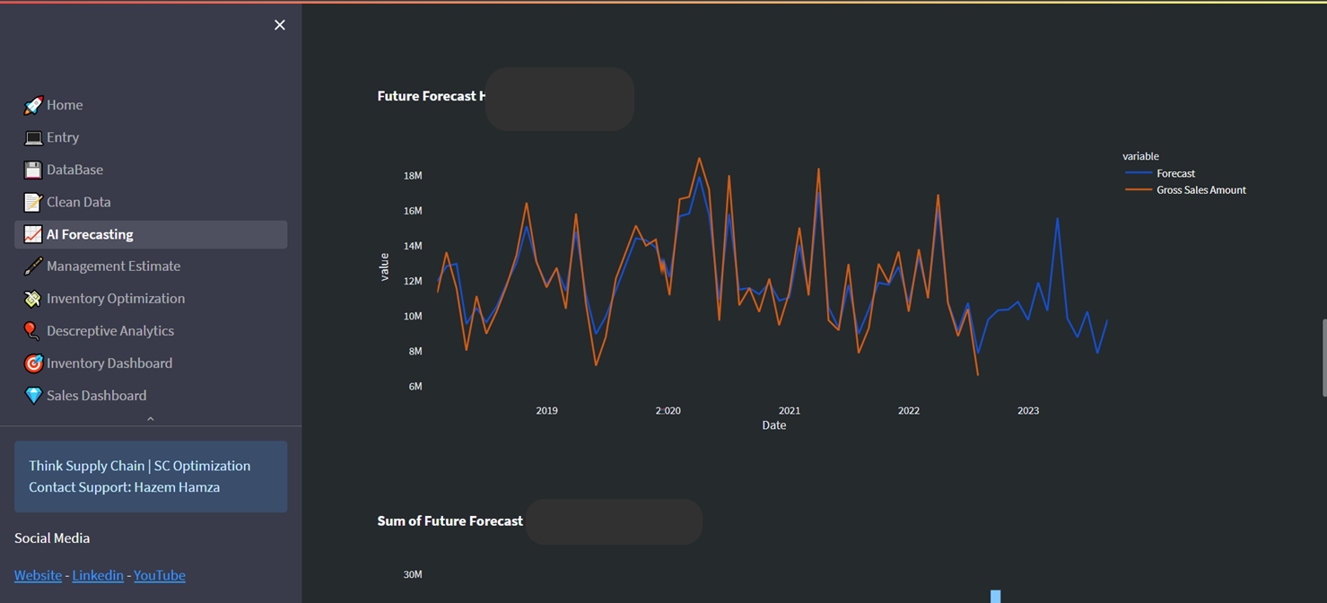This screenshot has width=1327, height=603.
Task: Click the Entry laptop icon
Action: point(33,137)
